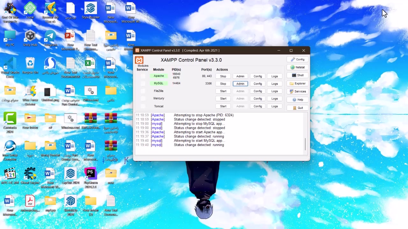This screenshot has width=408, height=229.
Task: Open the FileZilla Config menu
Action: pos(258,91)
